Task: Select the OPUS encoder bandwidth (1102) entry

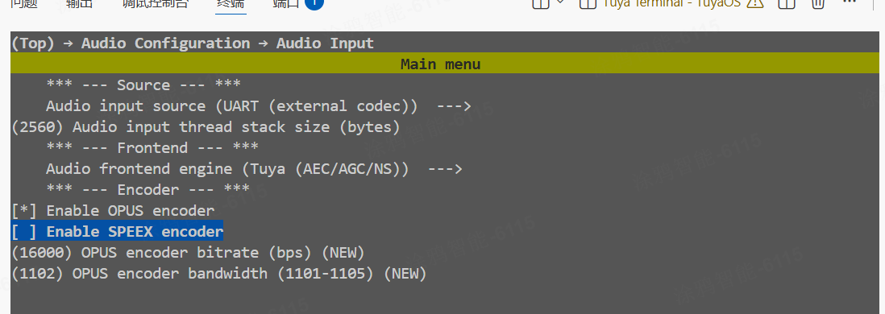Action: tap(219, 274)
